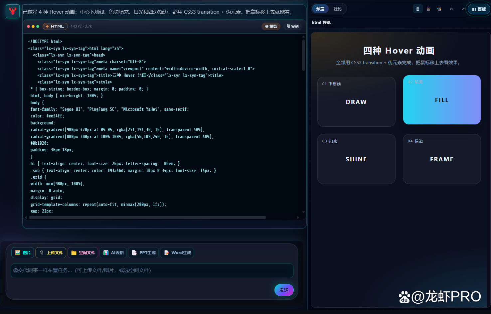Switch to the 源码 tab
This screenshot has width=491, height=314.
point(338,9)
